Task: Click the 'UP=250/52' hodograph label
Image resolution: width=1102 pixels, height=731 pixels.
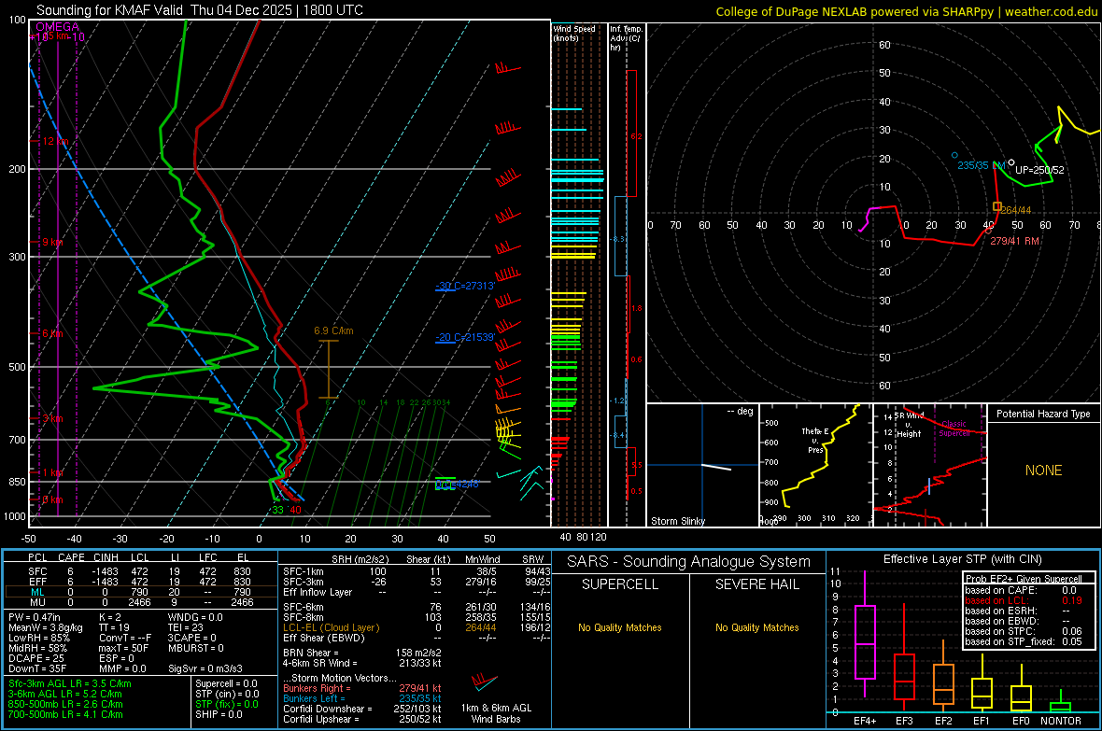Action: [1039, 170]
